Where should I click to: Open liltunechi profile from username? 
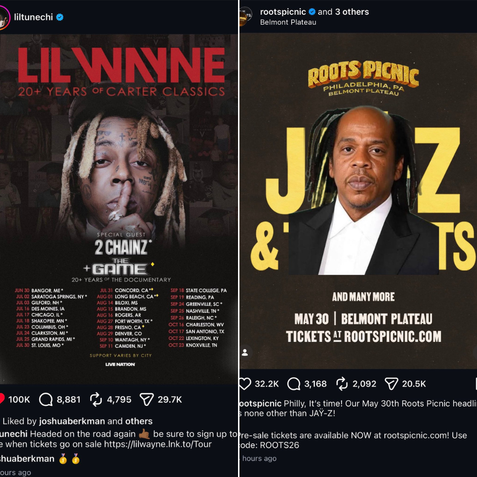pyautogui.click(x=33, y=17)
